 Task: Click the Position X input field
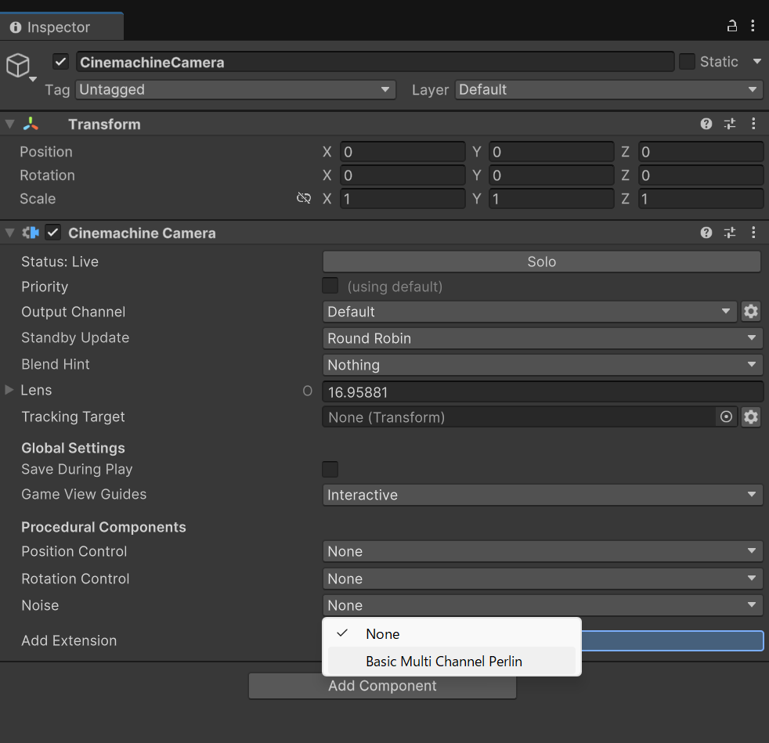tap(403, 152)
